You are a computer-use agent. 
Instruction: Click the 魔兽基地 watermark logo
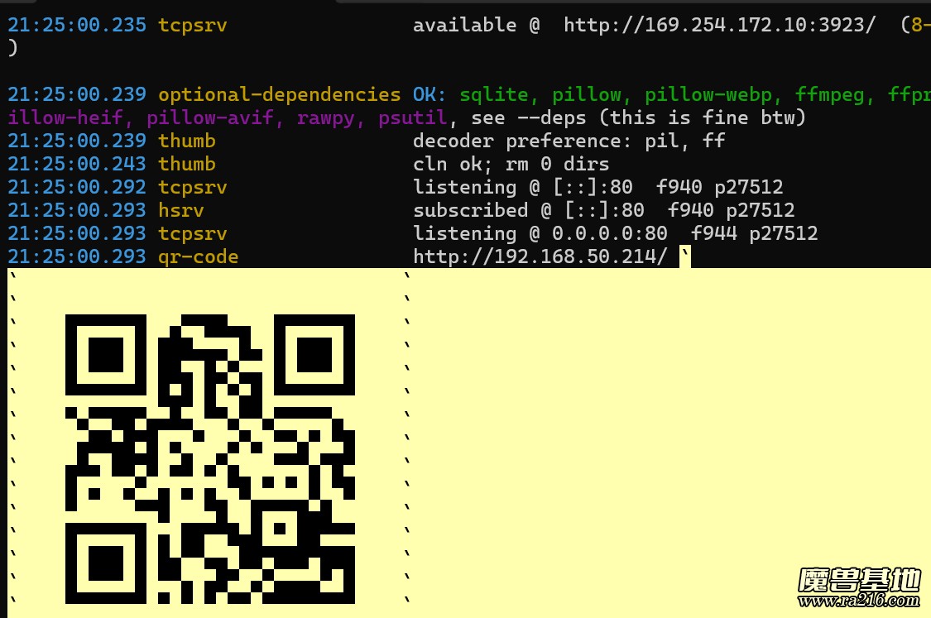coord(859,580)
